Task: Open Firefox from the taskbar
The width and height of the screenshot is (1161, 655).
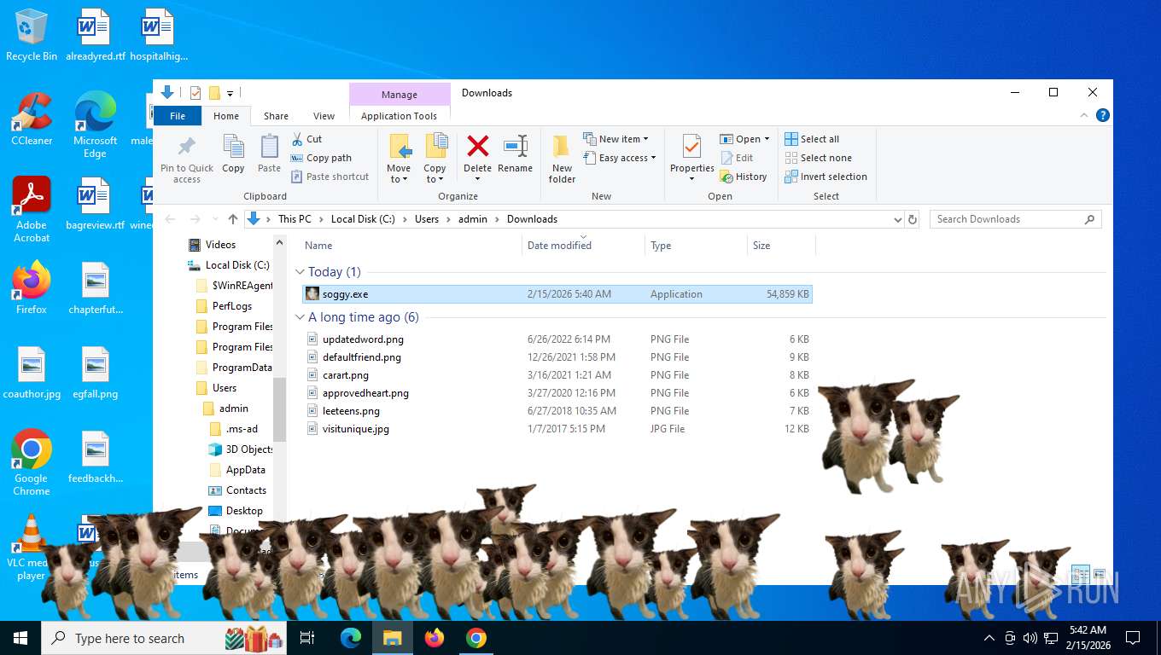Action: coord(435,638)
